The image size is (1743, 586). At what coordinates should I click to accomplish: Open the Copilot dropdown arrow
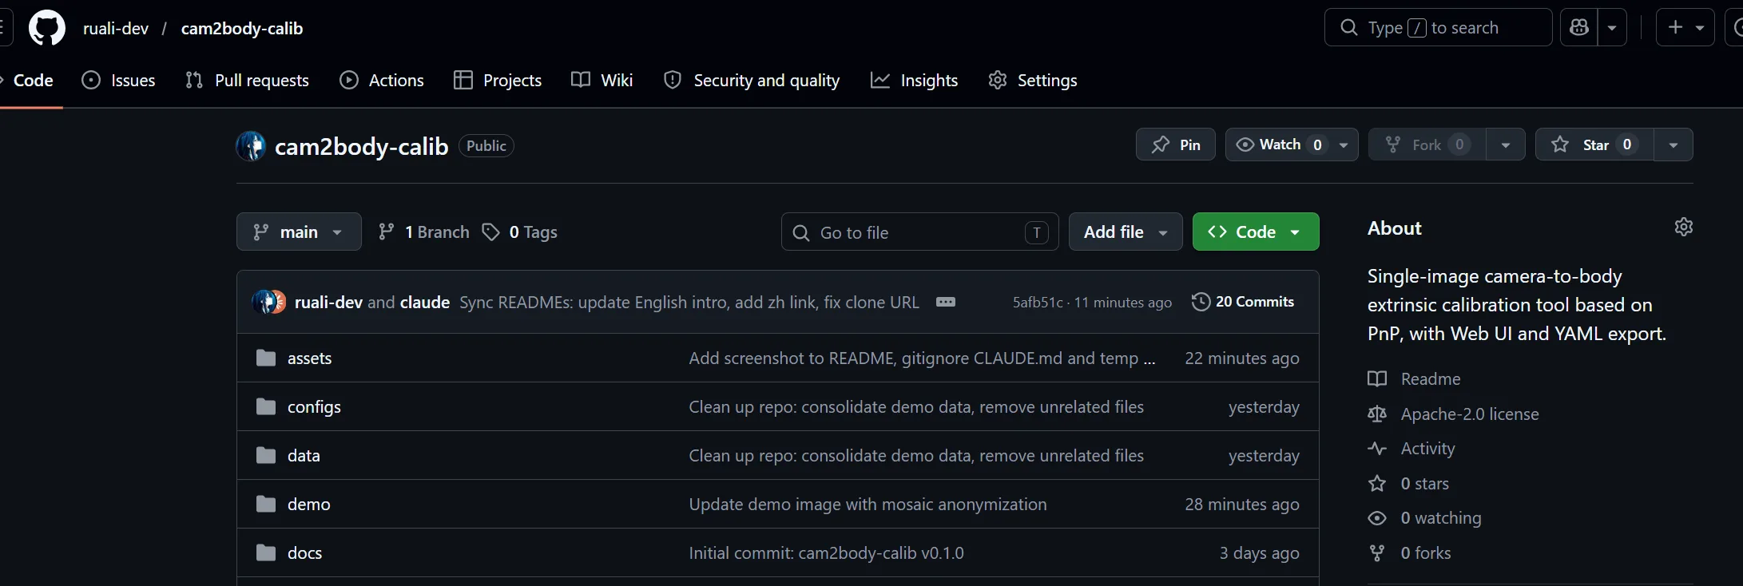[x=1612, y=28]
